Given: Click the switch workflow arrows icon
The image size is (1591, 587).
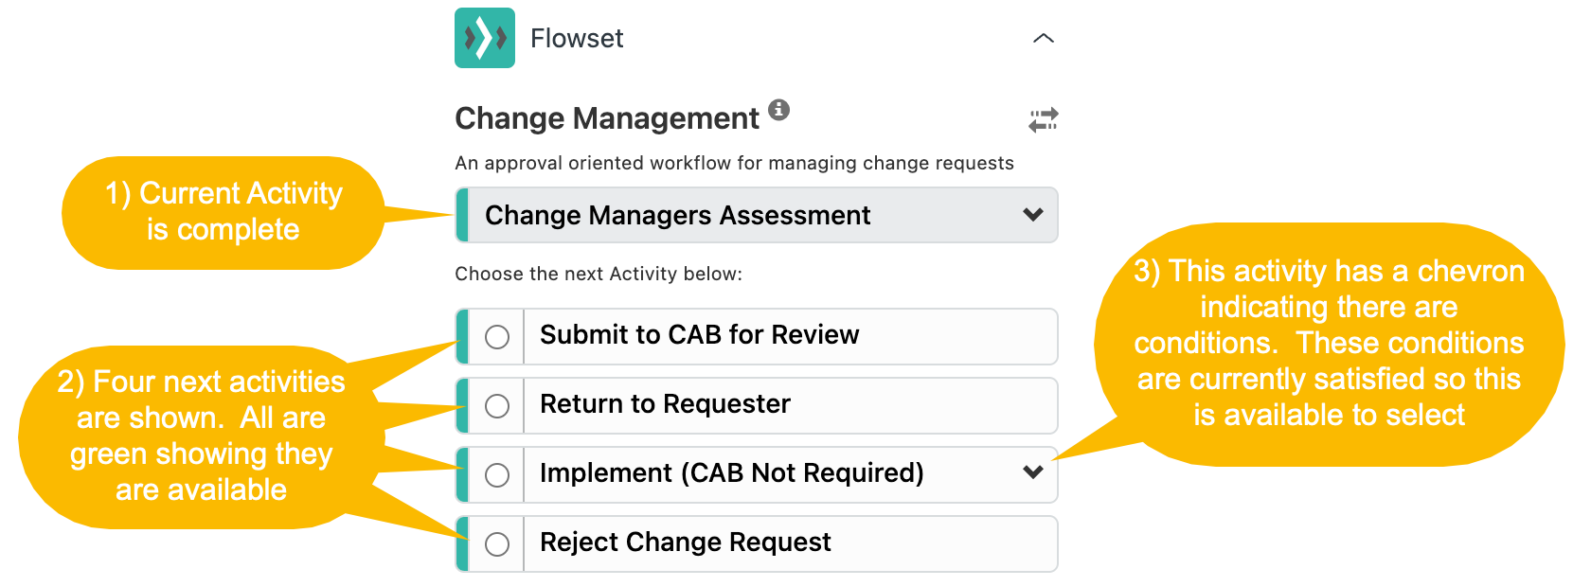Looking at the screenshot, I should [1043, 120].
